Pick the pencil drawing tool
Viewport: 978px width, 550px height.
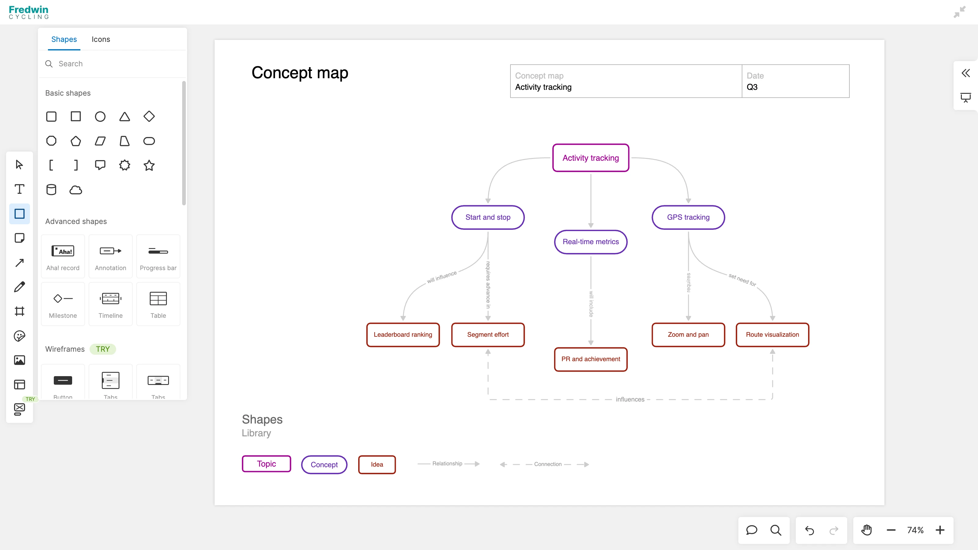pos(19,287)
